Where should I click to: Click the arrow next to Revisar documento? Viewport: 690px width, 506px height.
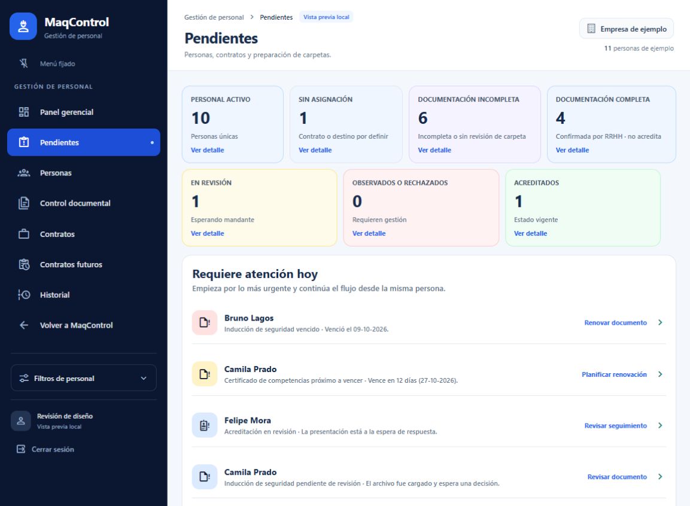[660, 477]
